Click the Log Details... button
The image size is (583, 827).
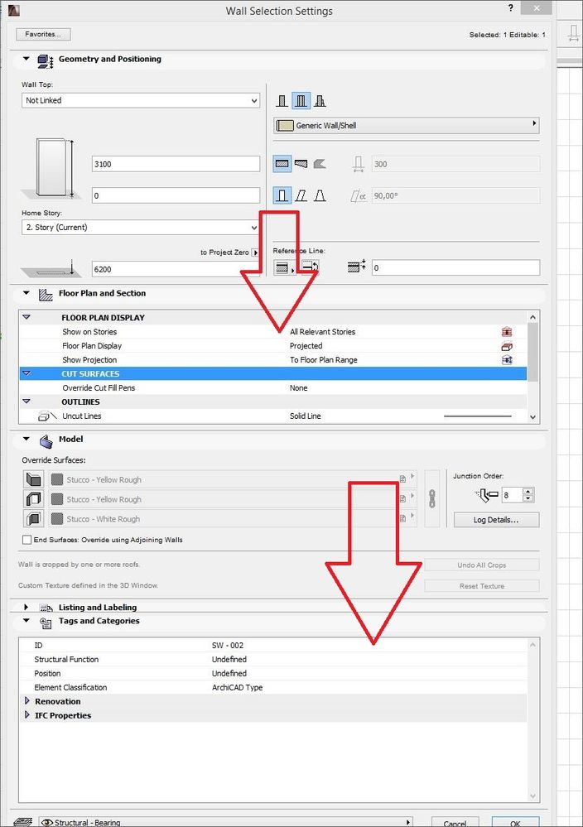click(496, 520)
